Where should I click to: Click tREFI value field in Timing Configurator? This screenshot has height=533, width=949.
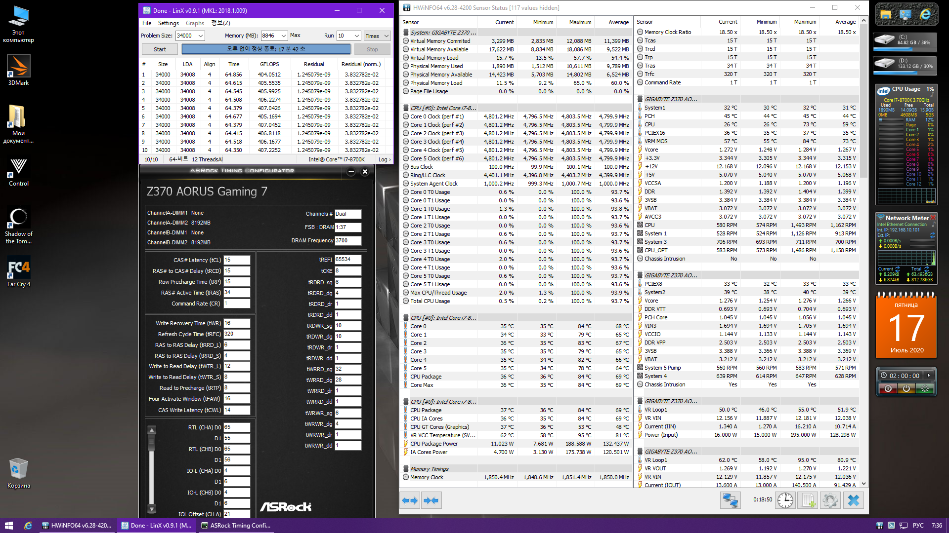pos(348,260)
